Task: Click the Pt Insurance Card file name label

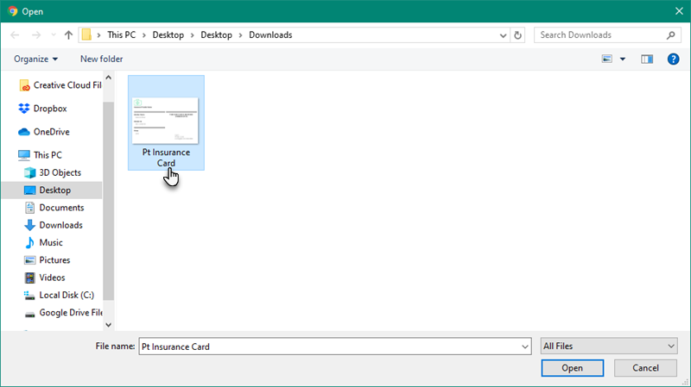Action: pos(166,158)
